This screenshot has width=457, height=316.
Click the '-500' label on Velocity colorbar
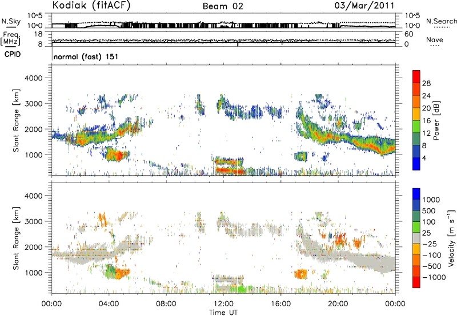coord(432,266)
